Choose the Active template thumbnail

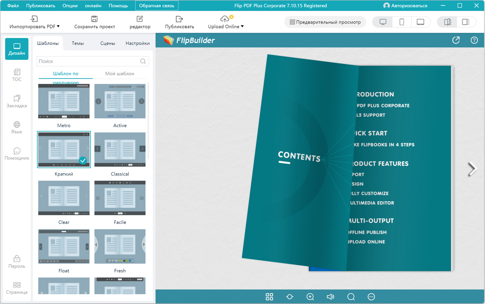pos(120,101)
